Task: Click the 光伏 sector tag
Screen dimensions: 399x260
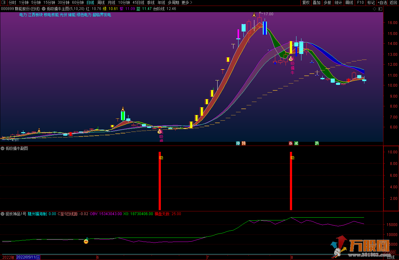Action: (63, 15)
